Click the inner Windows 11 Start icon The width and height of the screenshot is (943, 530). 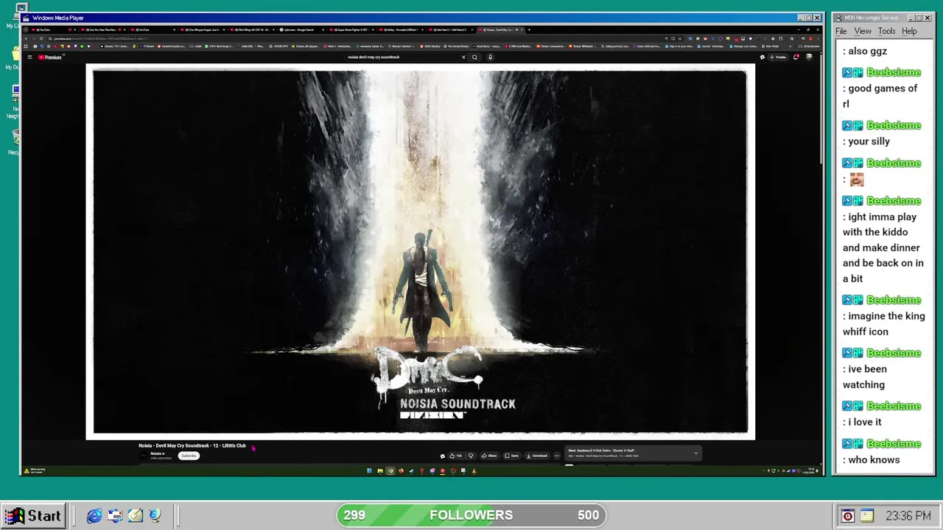(369, 471)
